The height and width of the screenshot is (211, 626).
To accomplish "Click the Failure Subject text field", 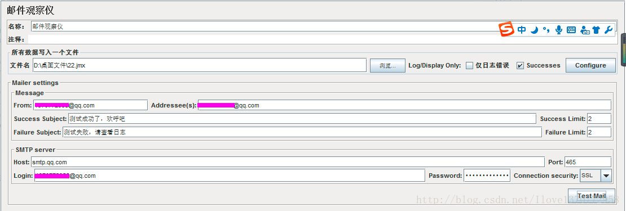I will tap(302, 132).
